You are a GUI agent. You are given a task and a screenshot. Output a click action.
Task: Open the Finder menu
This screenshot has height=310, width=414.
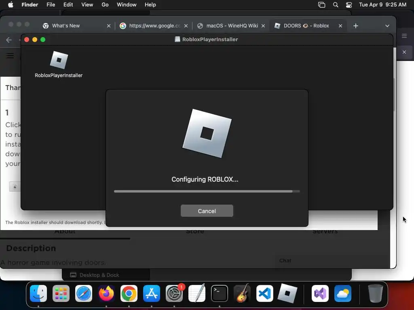(30, 4)
